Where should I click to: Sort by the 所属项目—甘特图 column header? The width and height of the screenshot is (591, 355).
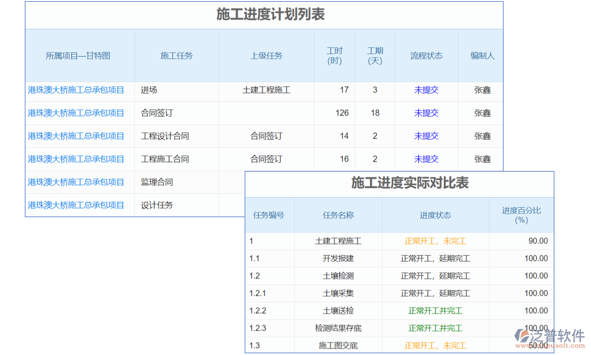click(x=78, y=56)
